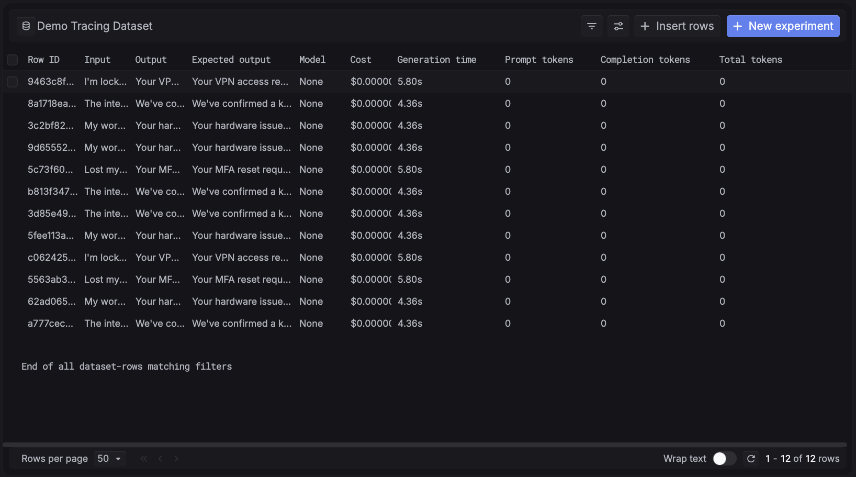Click Input cell of row b813f347

(106, 192)
